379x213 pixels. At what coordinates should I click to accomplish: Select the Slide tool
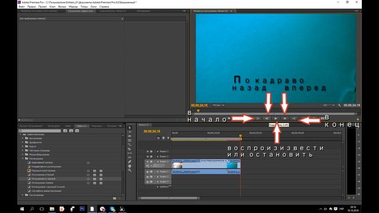pos(130,157)
